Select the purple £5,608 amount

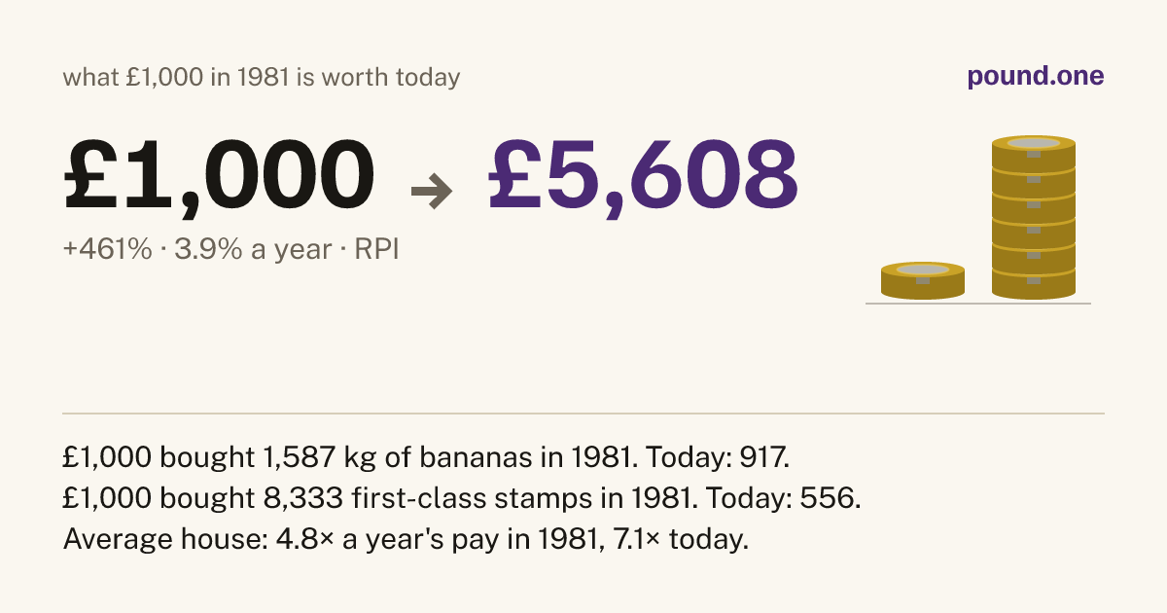point(643,178)
